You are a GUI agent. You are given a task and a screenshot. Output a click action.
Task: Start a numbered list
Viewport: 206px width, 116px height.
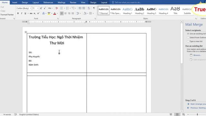(x=67, y=8)
